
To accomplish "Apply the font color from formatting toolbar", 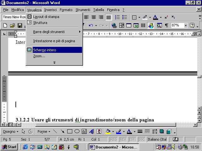I will tap(156, 17).
